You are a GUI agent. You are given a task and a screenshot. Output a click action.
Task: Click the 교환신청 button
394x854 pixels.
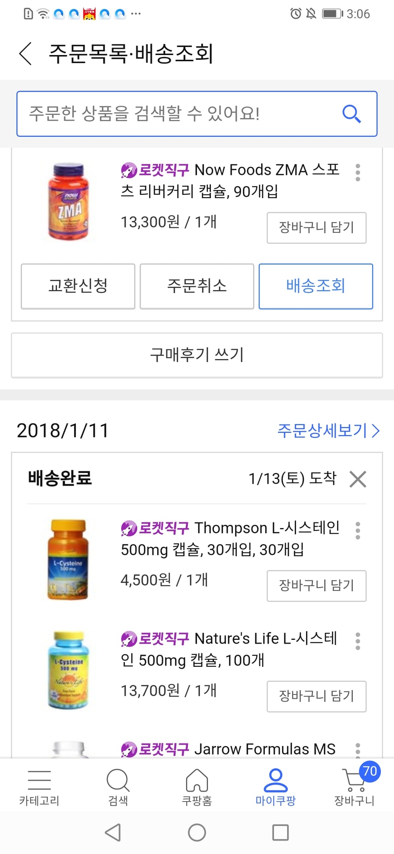[x=78, y=286]
